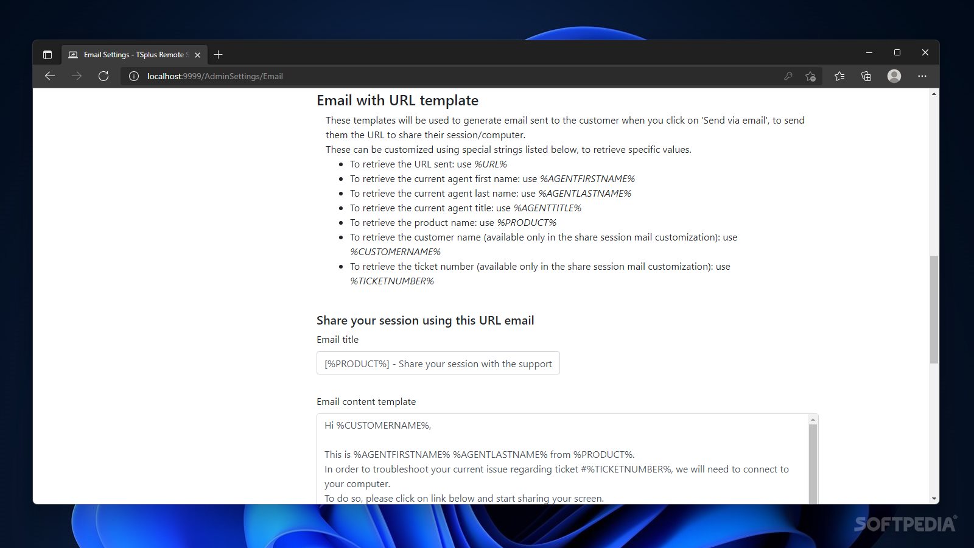
Task: Click the %AGENTTITLE% placeholder text
Action: click(x=547, y=208)
